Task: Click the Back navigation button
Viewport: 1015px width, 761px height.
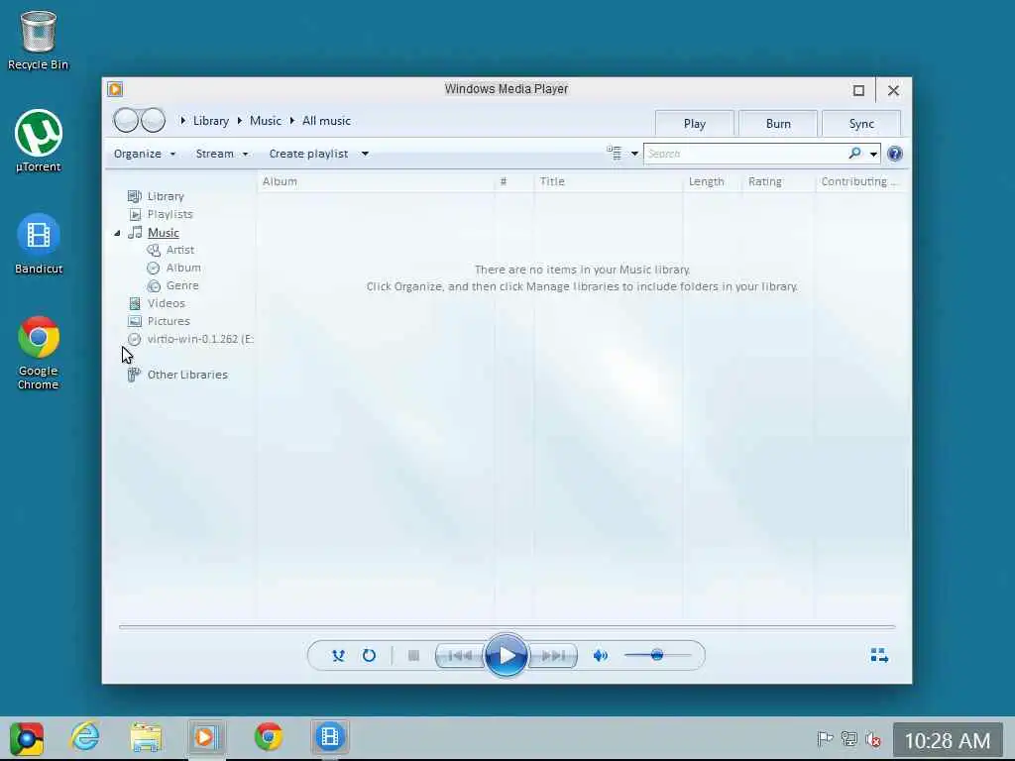Action: [x=126, y=120]
